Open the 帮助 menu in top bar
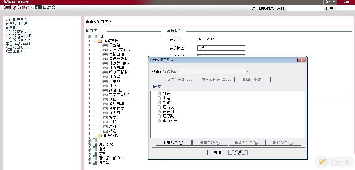 coord(330,2)
